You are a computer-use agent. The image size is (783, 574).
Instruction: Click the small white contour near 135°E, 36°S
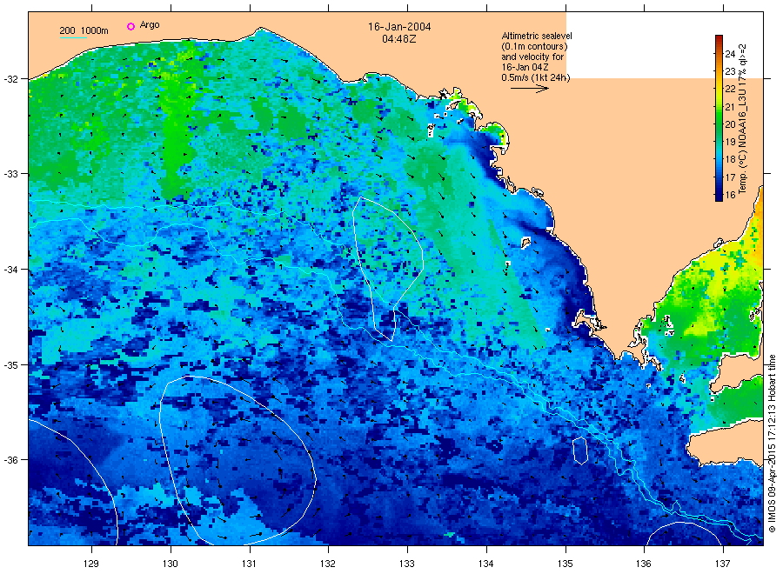579,451
